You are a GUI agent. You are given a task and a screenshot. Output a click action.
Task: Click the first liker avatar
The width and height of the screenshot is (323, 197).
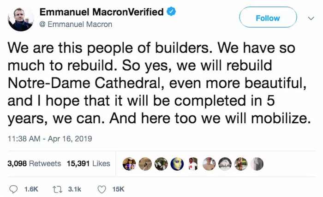click(129, 164)
